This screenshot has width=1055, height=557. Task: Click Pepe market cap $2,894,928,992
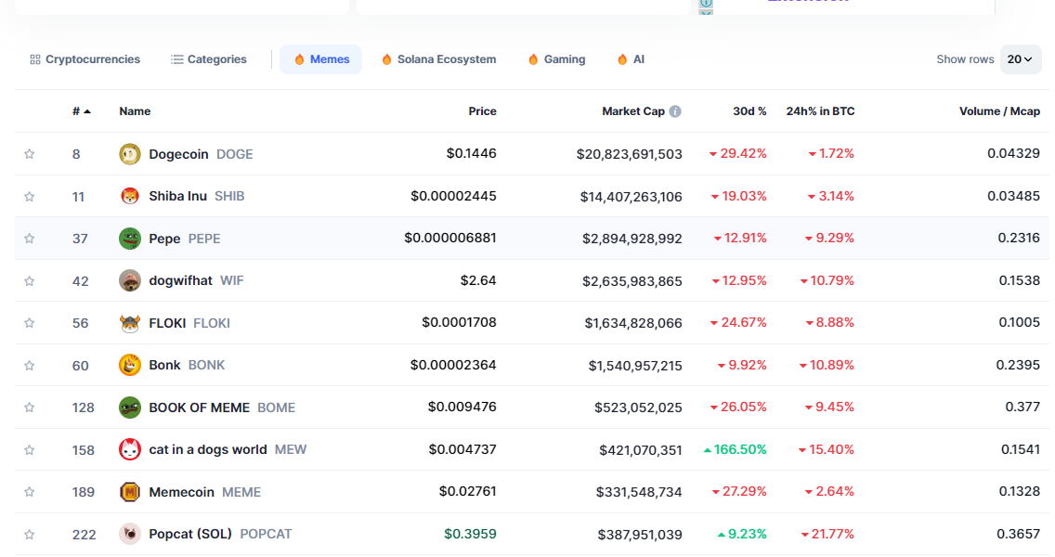pyautogui.click(x=632, y=239)
